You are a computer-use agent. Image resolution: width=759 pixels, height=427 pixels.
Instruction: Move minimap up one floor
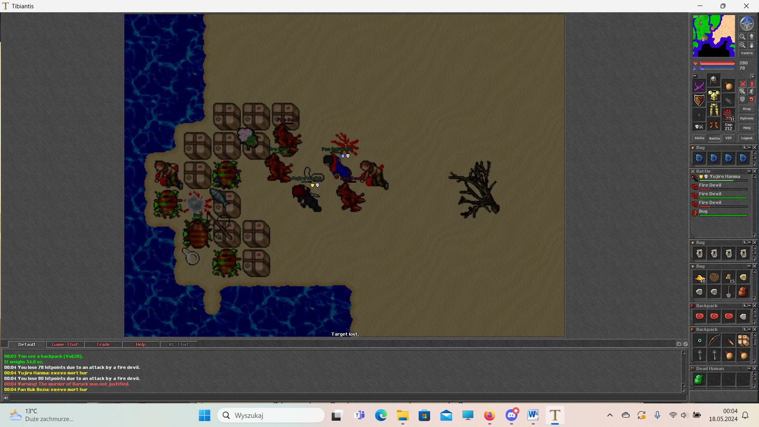[751, 37]
